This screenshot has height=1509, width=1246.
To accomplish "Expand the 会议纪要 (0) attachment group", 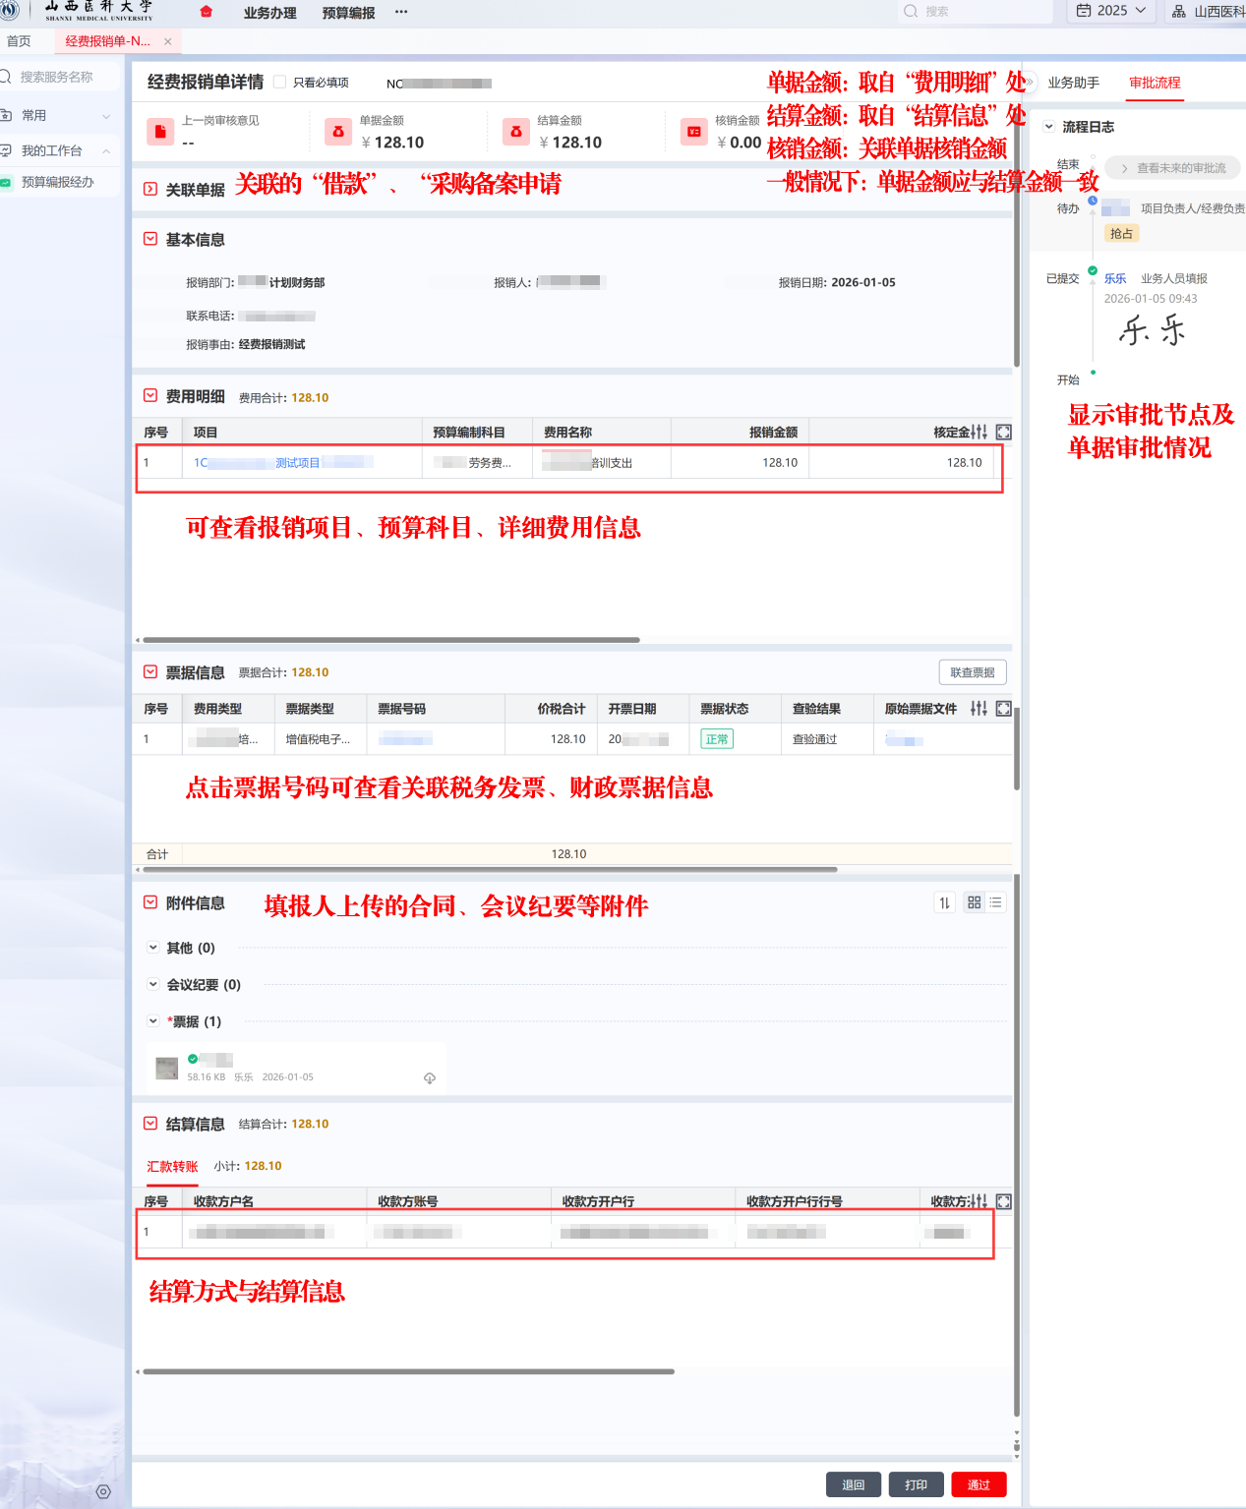I will pyautogui.click(x=153, y=984).
